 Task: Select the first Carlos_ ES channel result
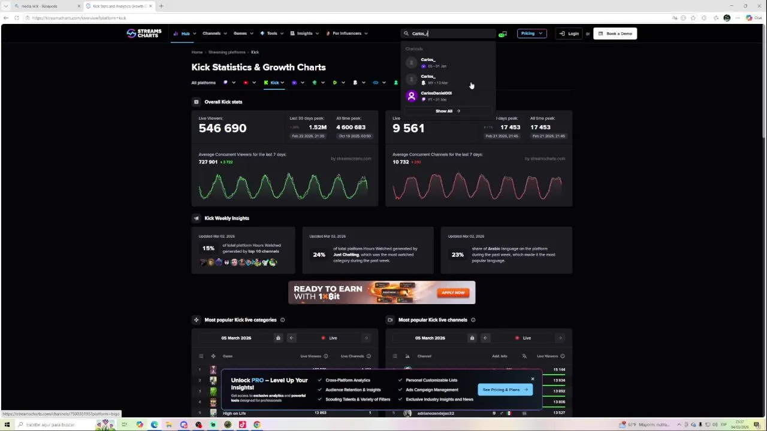[x=447, y=62]
